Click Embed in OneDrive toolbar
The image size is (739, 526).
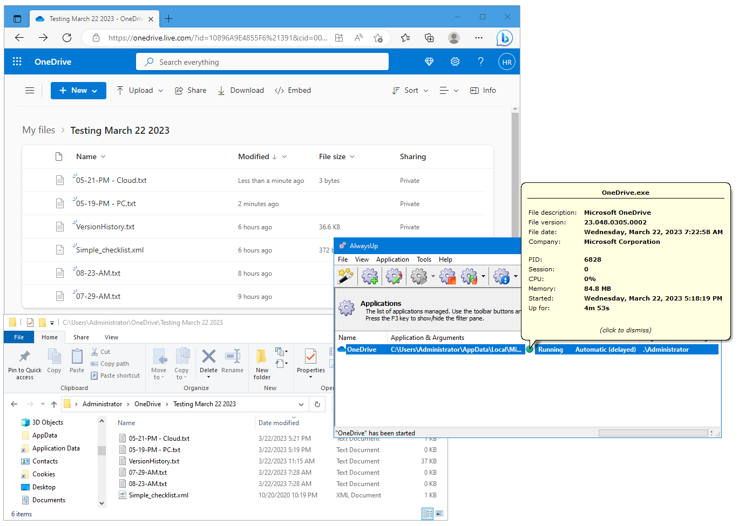point(293,91)
